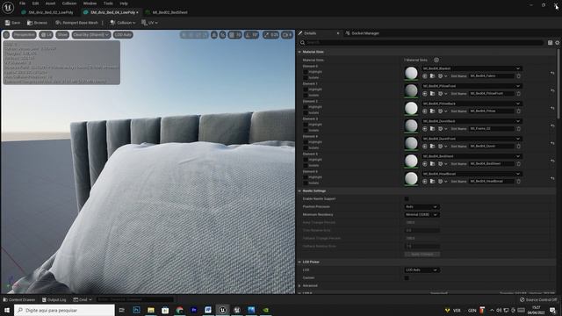The height and width of the screenshot is (316, 562).
Task: Open the viewport options hamburger menu
Action: [6, 35]
